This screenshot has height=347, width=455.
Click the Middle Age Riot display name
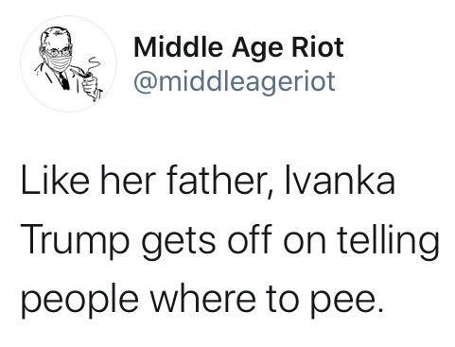coord(238,48)
